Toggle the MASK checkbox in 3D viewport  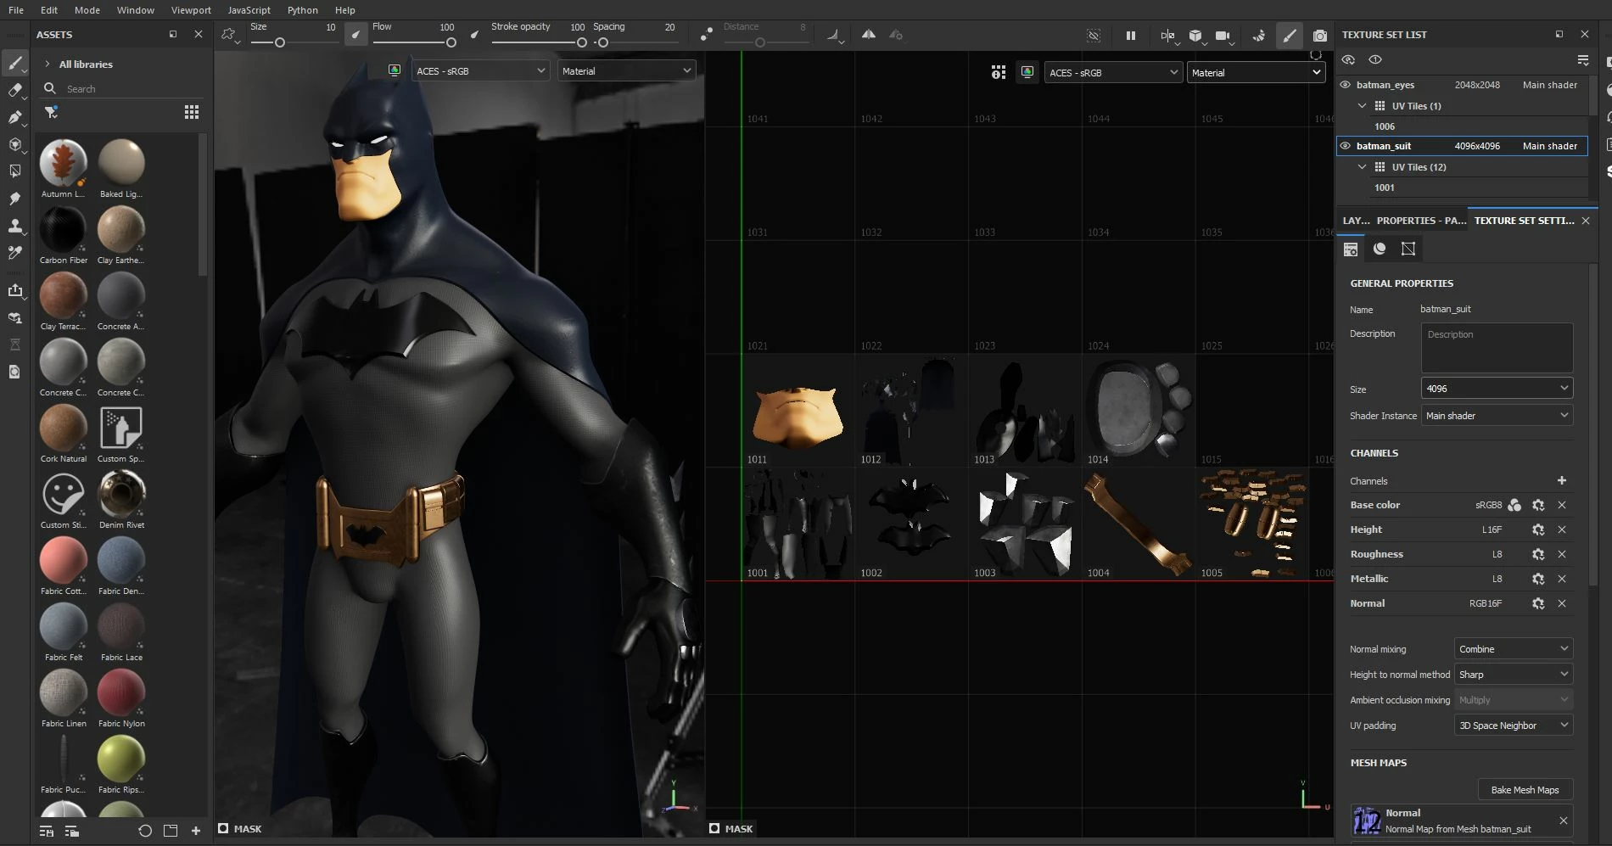pos(223,828)
